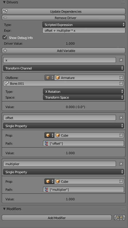This screenshot has height=228, width=128.
Task: Edit variable name field 'multiplier'
Action: (60, 164)
